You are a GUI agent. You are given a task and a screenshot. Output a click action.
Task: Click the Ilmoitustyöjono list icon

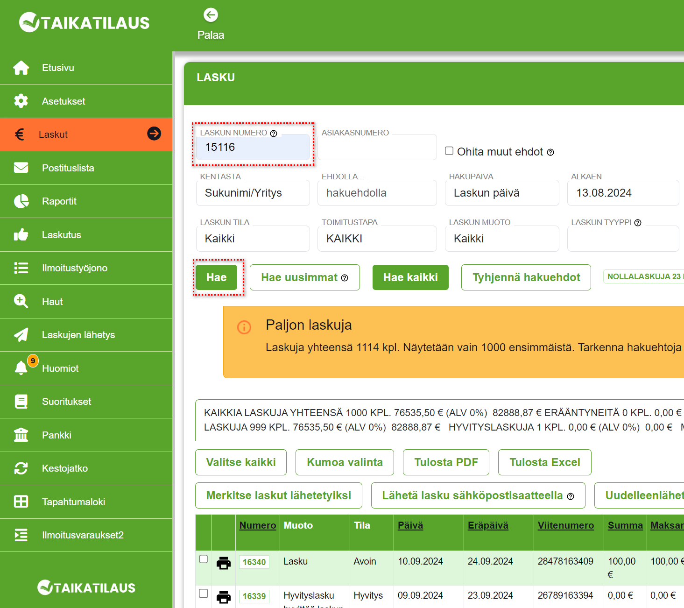pos(21,268)
